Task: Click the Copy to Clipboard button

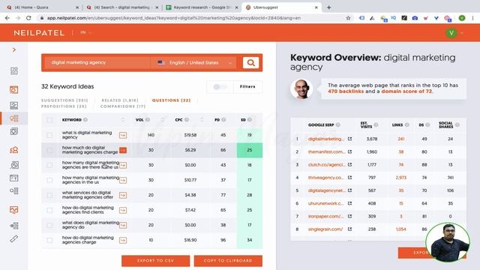Action: point(228,261)
